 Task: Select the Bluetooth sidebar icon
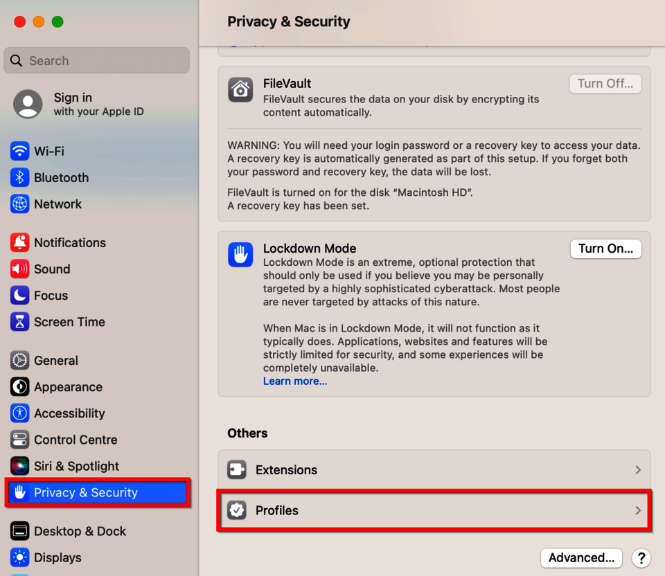[x=19, y=177]
